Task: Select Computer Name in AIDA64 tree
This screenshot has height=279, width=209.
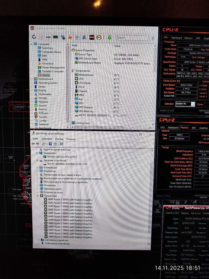Action: coord(49,52)
